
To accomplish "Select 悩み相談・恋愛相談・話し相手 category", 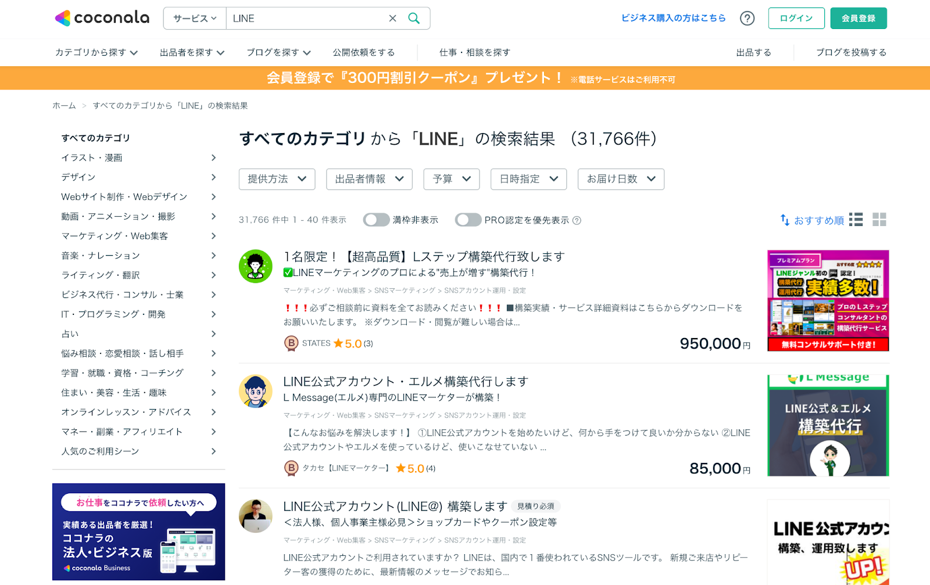I will click(x=139, y=353).
